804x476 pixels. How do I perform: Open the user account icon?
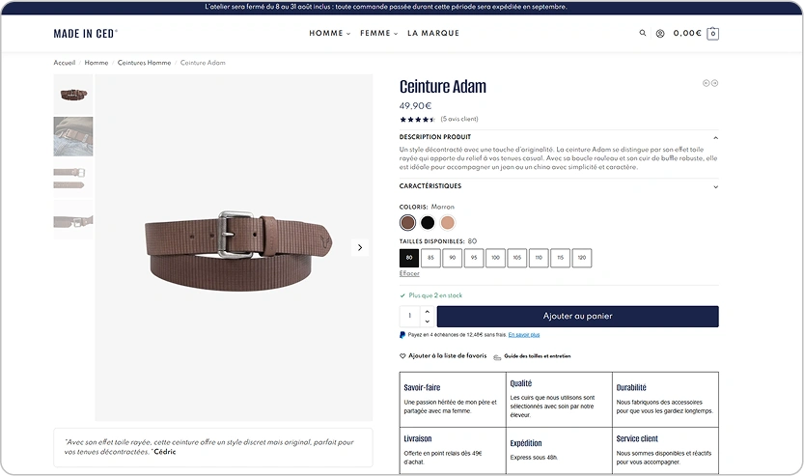(x=660, y=34)
